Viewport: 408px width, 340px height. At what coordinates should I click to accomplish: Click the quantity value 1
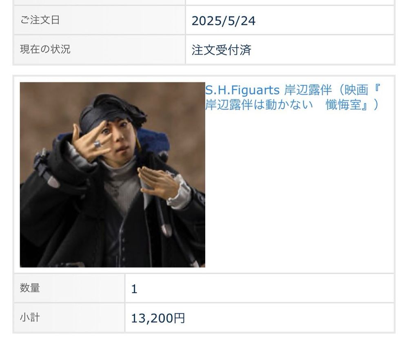[x=134, y=289]
